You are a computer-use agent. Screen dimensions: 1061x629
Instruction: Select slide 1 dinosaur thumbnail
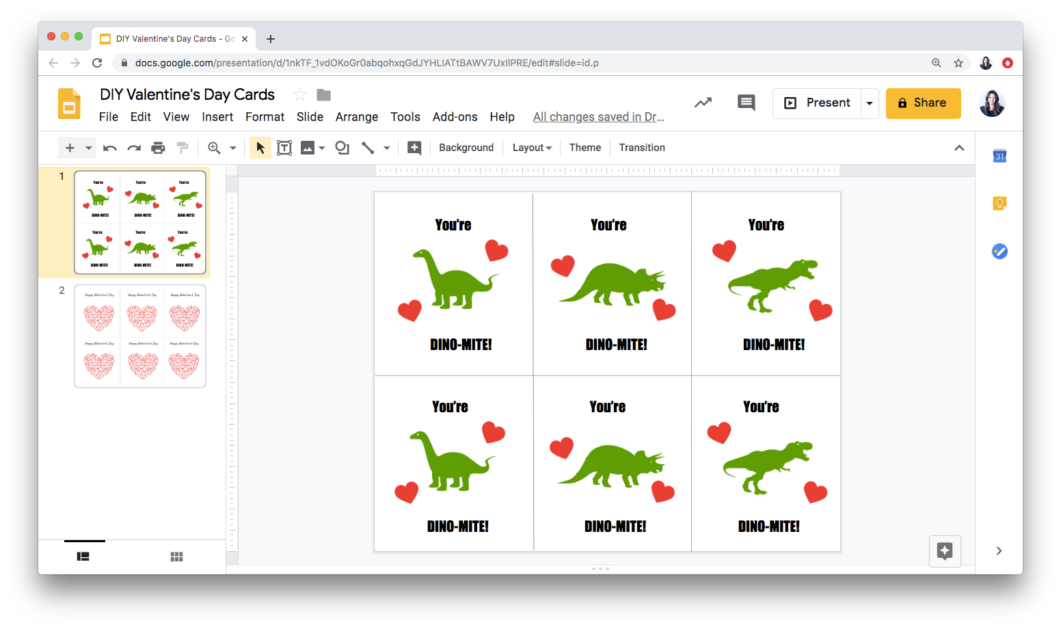(140, 222)
